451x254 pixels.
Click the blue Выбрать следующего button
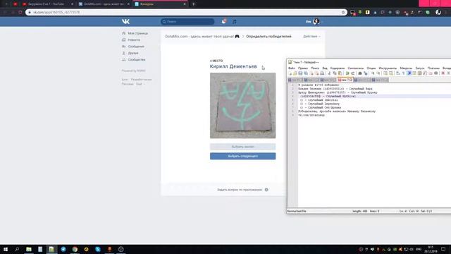(x=242, y=156)
